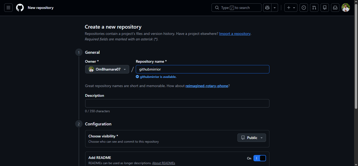Click the GitHub Octocat logo

[20, 8]
